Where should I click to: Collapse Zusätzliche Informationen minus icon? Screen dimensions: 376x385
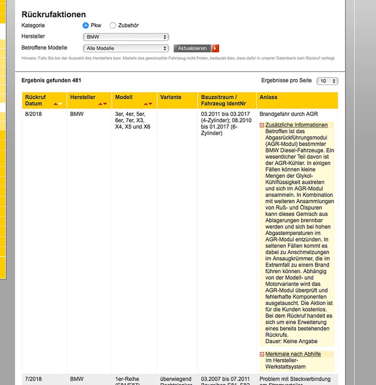tap(262, 125)
